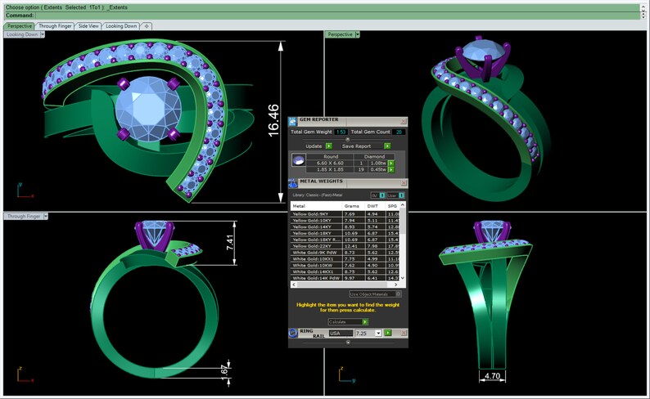Image resolution: width=650 pixels, height=399 pixels.
Task: Select the Yellow Gold:22KY row
Action: pos(345,246)
